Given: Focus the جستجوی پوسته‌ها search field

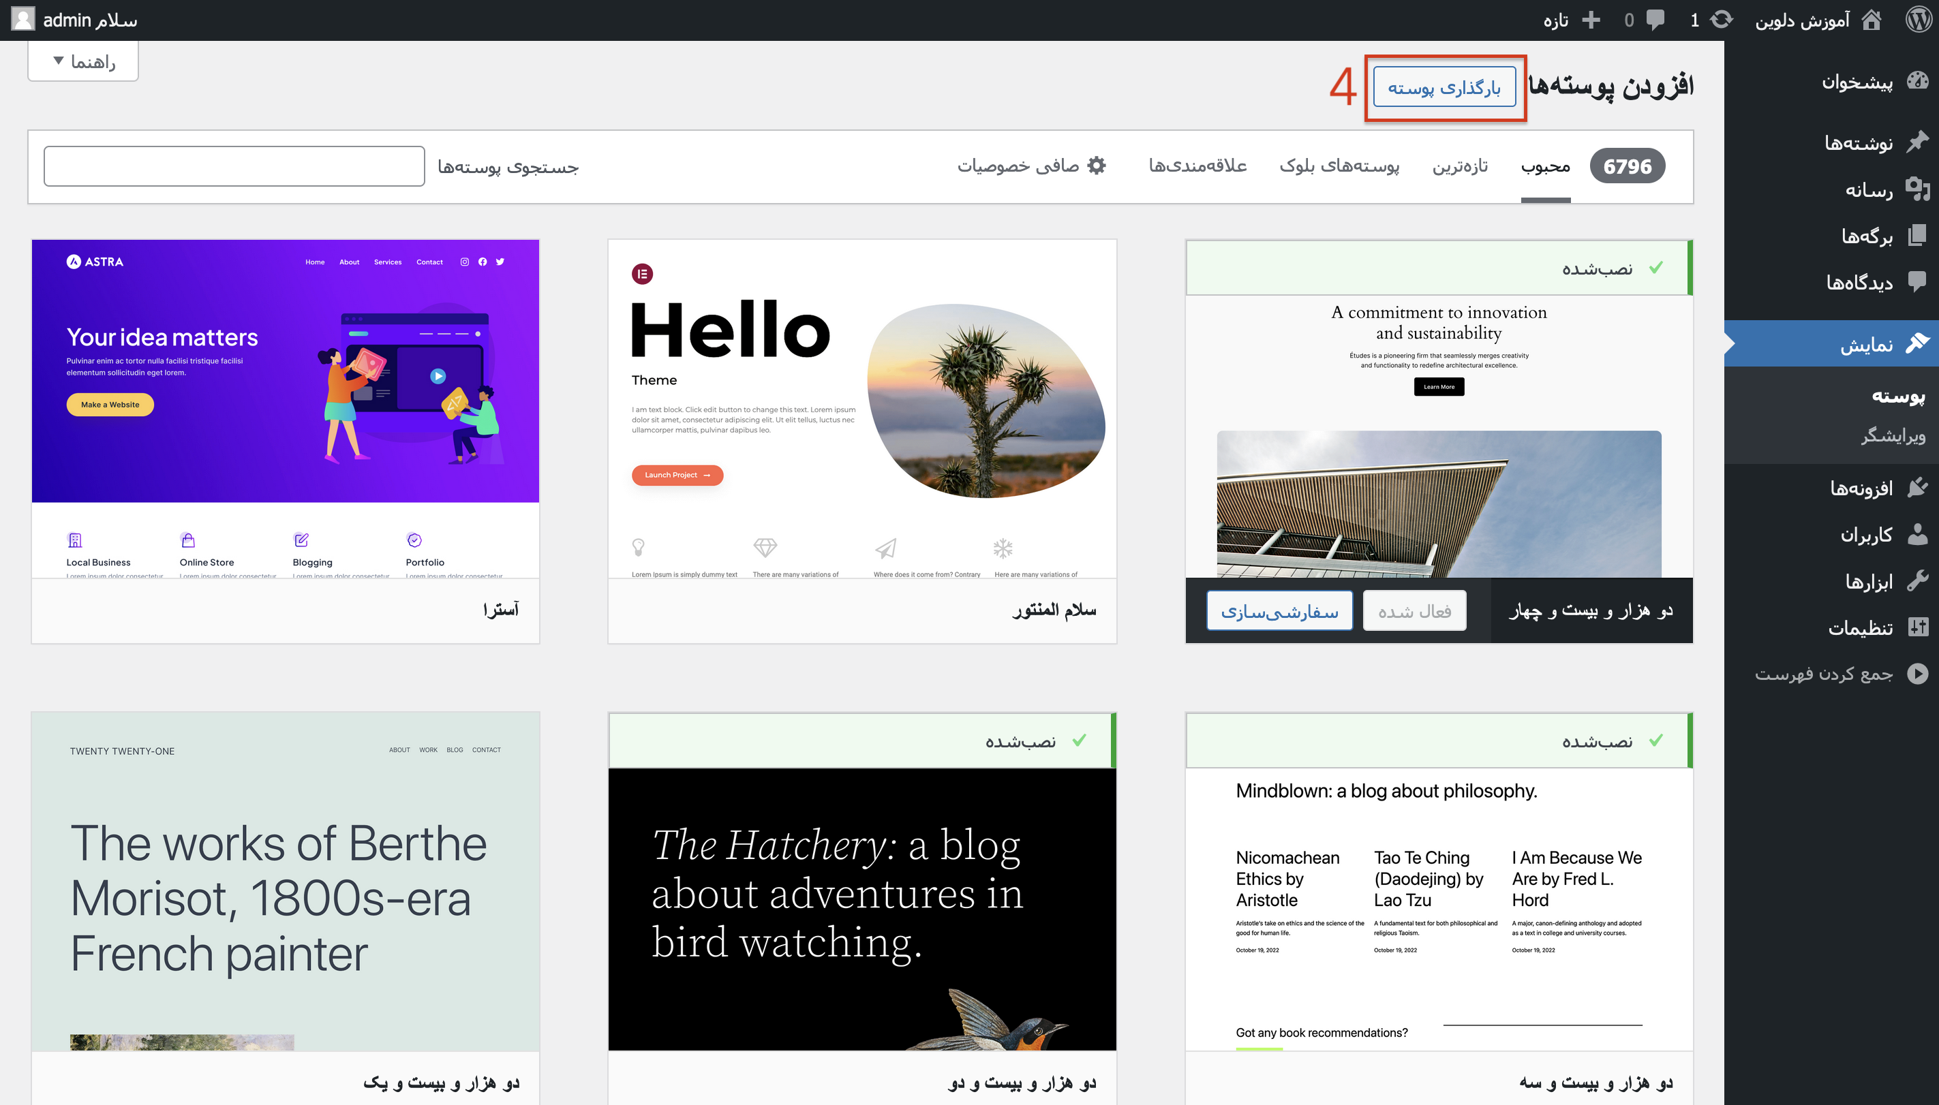Looking at the screenshot, I should [234, 166].
